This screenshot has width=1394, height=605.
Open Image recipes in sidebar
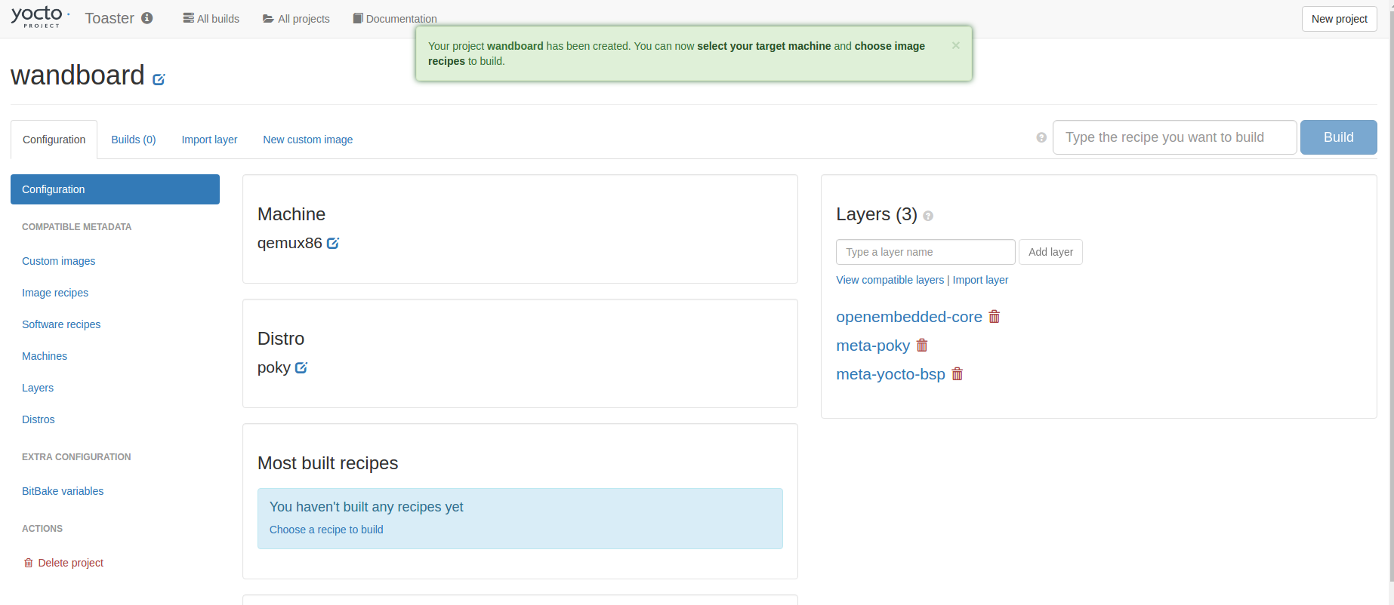click(55, 293)
